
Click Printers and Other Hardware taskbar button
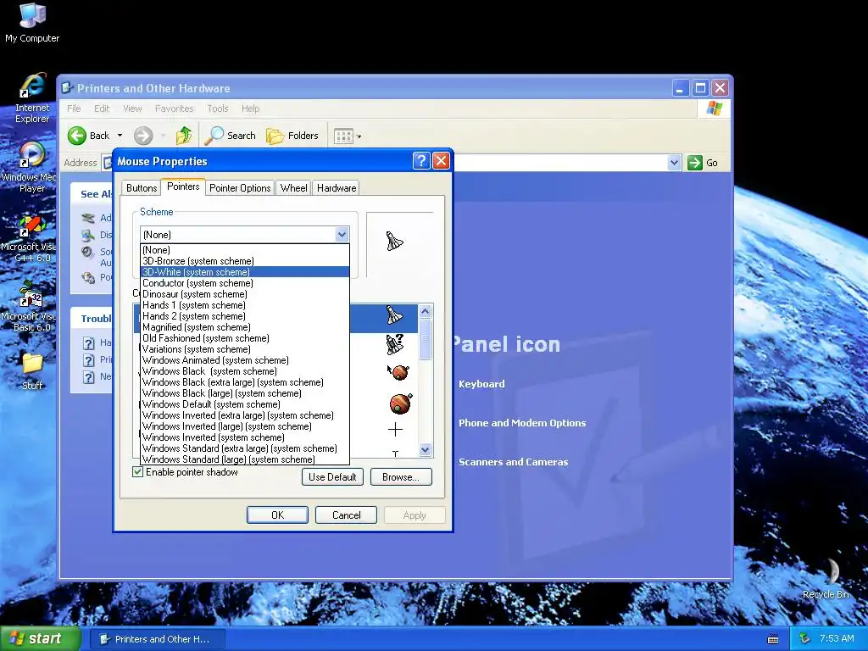[x=157, y=639]
